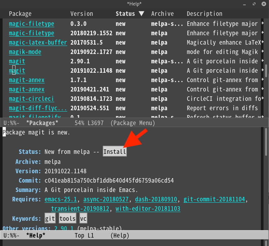Open the magic-latex-buffer package link
The image size is (269, 246).
(38, 43)
